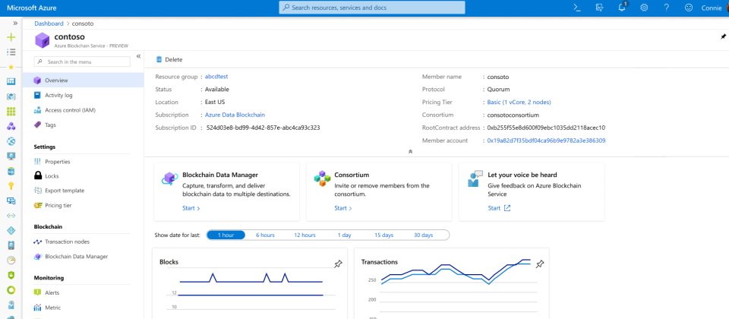Pin the Blocks chart

coord(339,264)
